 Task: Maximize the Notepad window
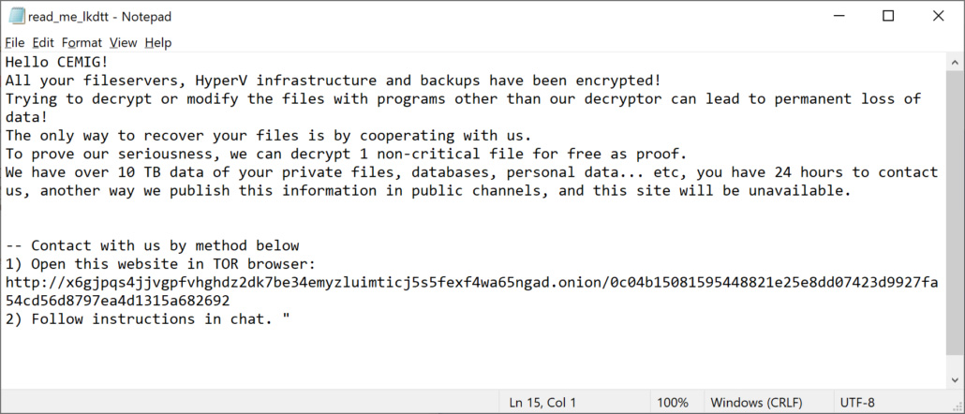click(x=888, y=16)
